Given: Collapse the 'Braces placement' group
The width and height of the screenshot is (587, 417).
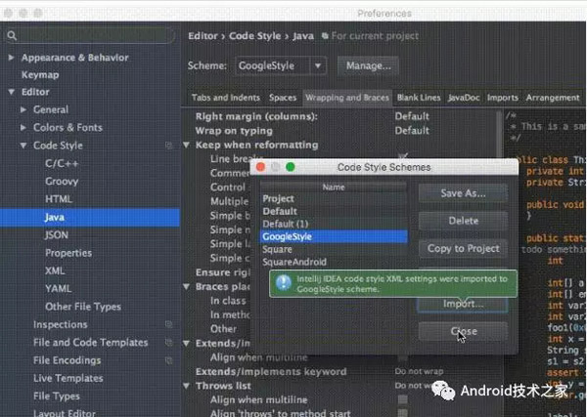Looking at the screenshot, I should (x=187, y=286).
